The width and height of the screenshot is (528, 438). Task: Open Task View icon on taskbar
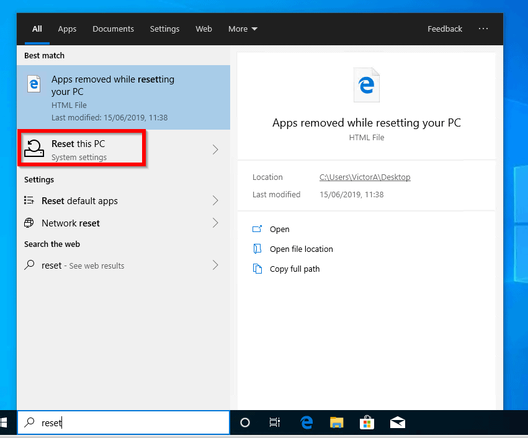coord(274,422)
